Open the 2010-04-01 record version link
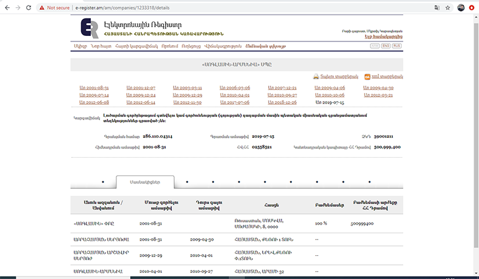 pos(235,96)
